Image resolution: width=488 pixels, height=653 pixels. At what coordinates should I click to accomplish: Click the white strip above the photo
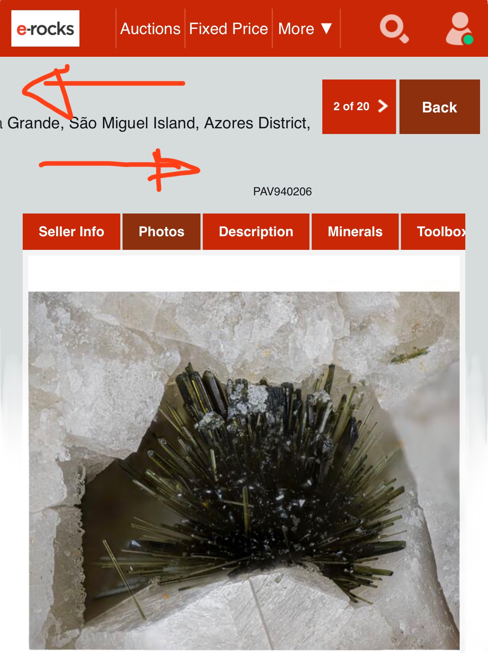244,273
